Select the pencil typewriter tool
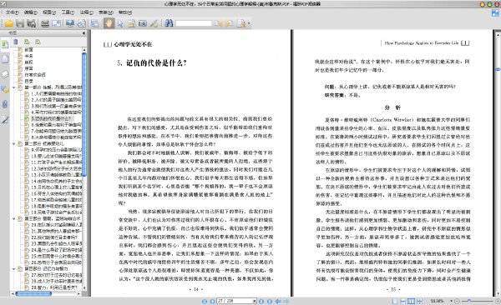This screenshot has width=501, height=305. 154,23
